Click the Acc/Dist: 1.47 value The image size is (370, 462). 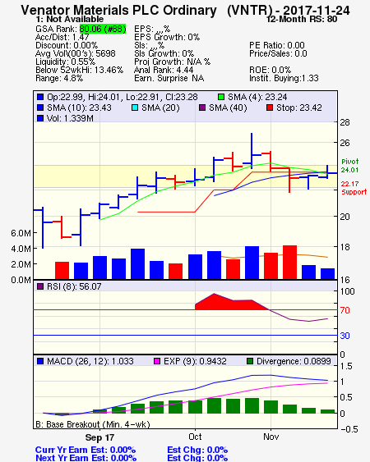62,37
